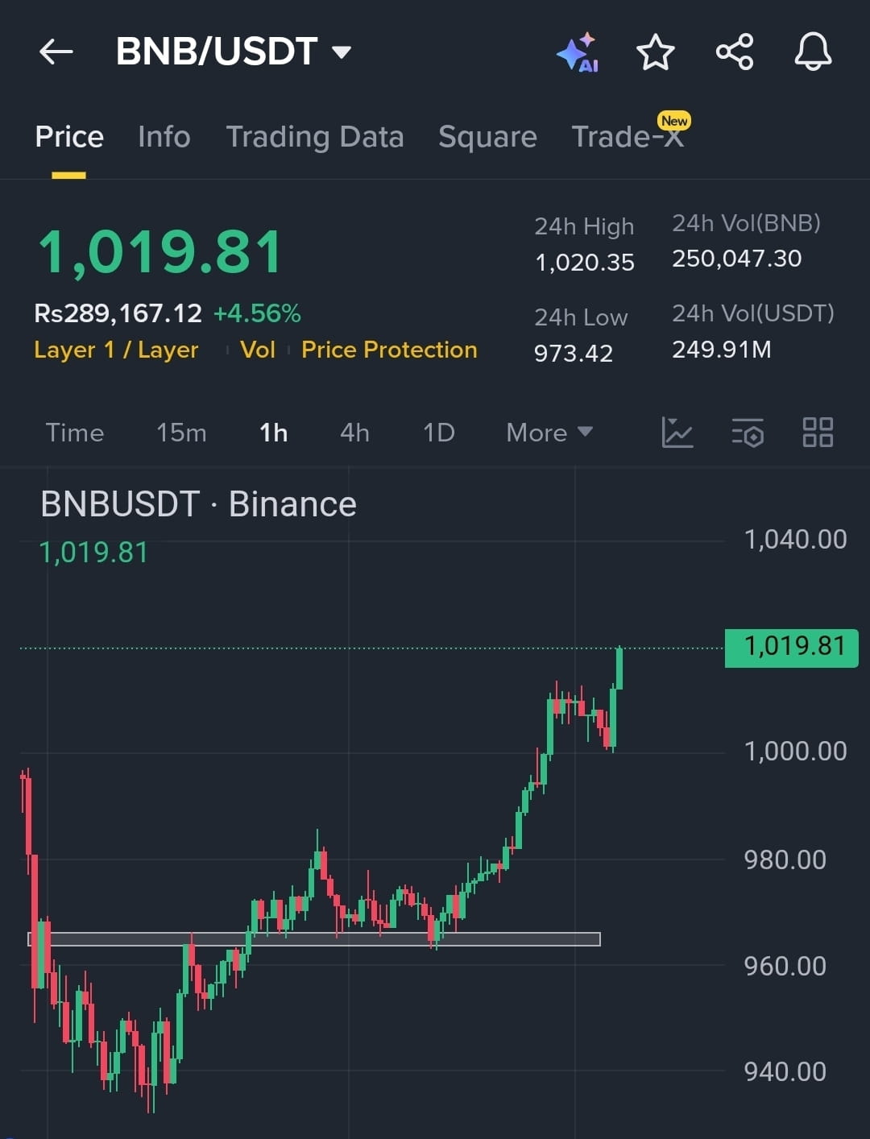
Task: Tap the 24h Vol(BNB) value 250,047.30
Action: click(737, 259)
